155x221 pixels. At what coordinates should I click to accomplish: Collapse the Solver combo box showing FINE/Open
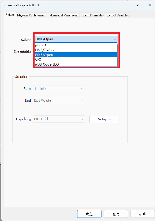click(76, 39)
